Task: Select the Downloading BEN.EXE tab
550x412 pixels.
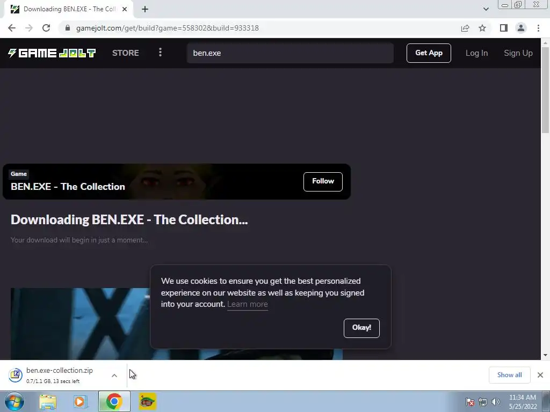Action: (68, 9)
